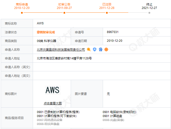This screenshot has height=129, width=171.
Task: Click the 申请人名称（英文） label
Action: coord(17,67)
